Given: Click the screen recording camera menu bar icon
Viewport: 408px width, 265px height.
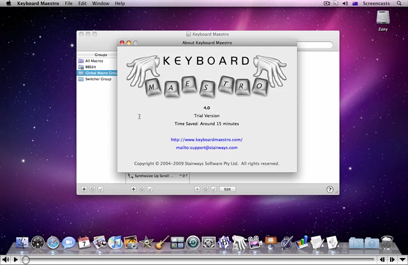Looking at the screenshot, I should (x=327, y=3).
